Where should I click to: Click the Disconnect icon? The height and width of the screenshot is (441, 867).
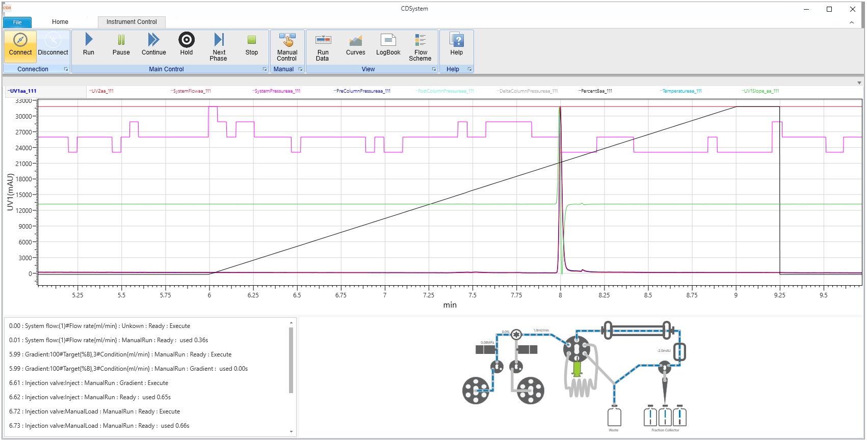(53, 40)
